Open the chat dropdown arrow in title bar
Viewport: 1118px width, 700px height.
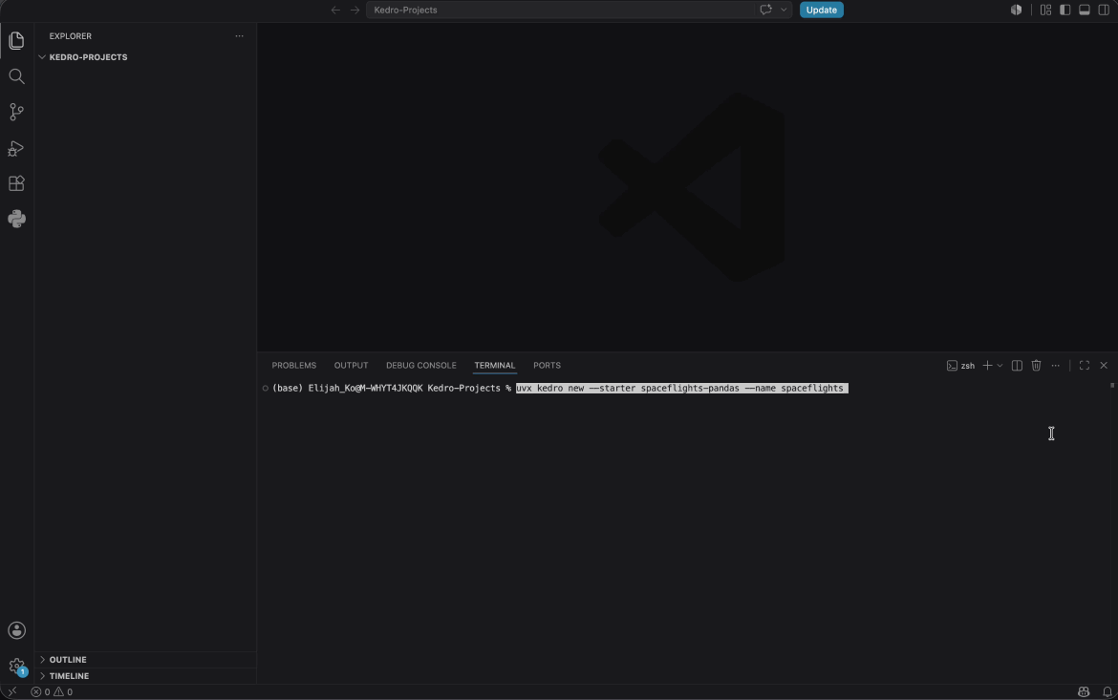click(x=784, y=10)
